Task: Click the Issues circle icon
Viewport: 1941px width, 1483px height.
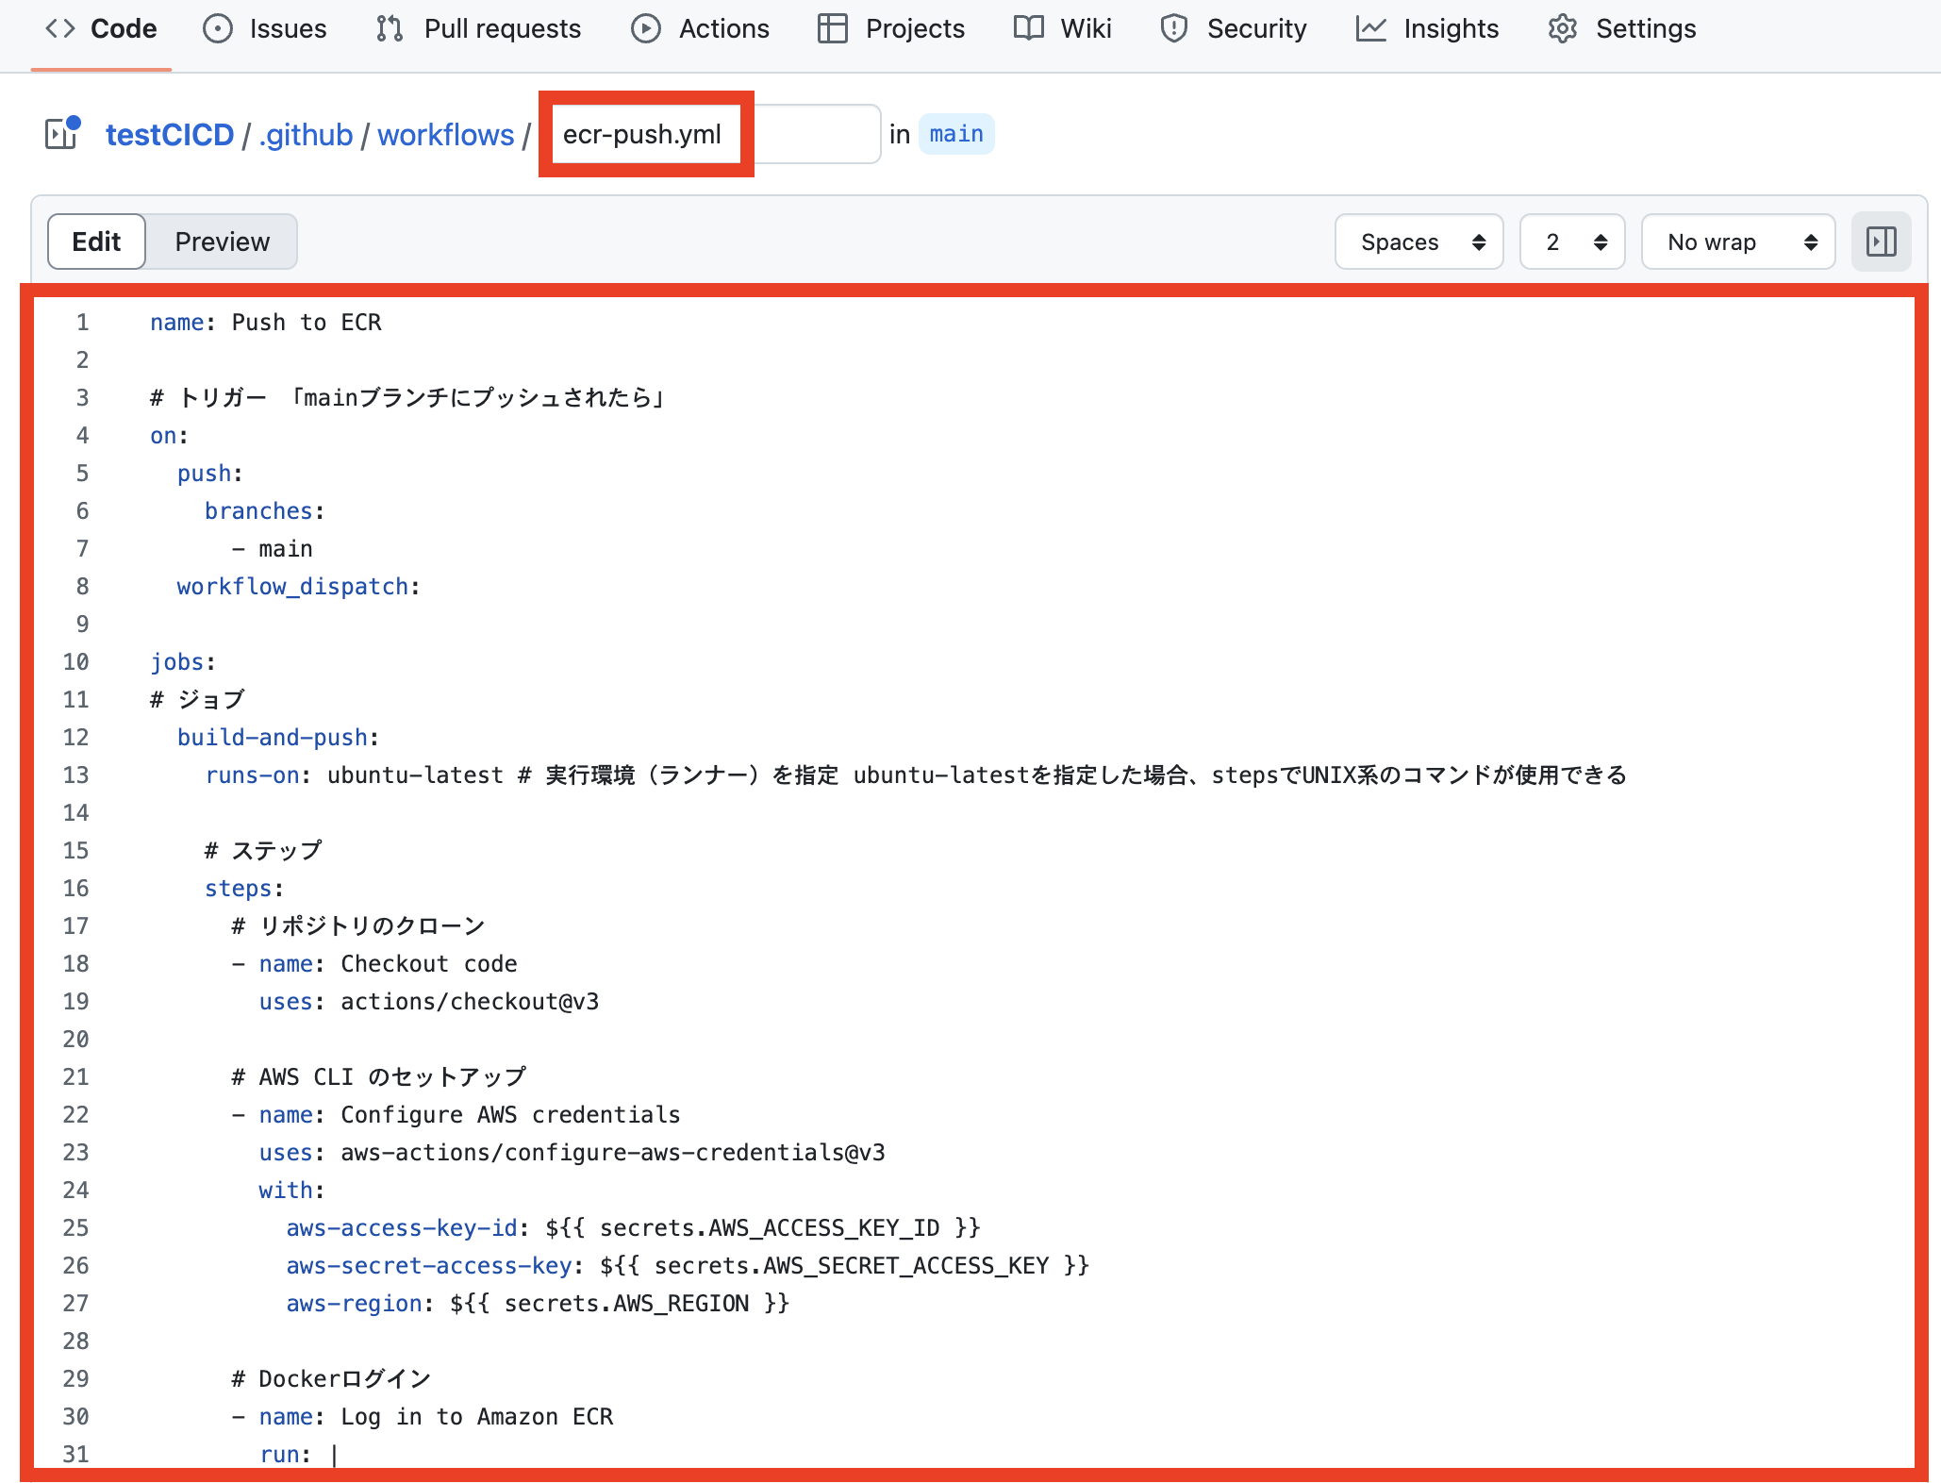Action: (x=218, y=28)
